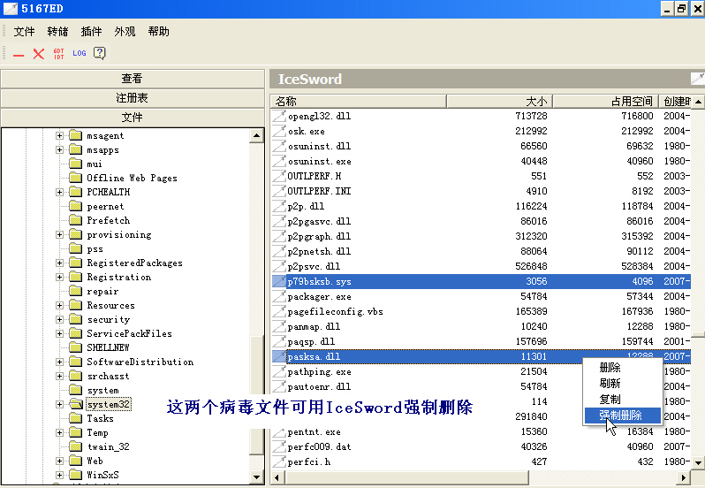Sort by the 名称 column header

coord(359,101)
